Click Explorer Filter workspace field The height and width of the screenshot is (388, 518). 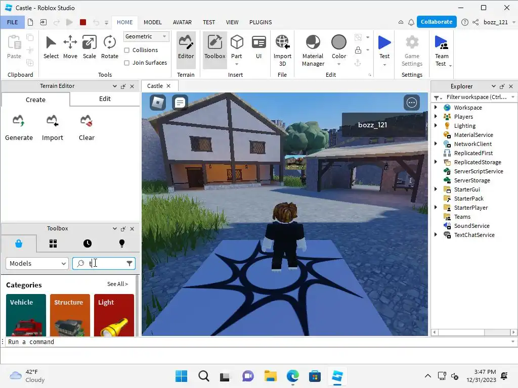(477, 97)
